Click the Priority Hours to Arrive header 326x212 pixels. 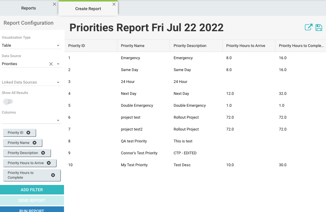246,46
